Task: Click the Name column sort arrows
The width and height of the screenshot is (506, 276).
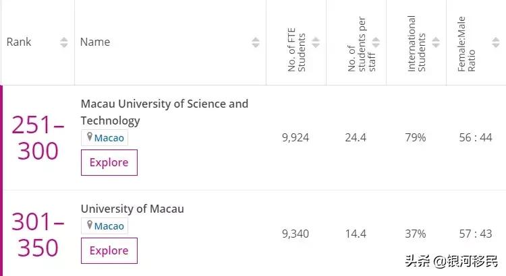Action: pyautogui.click(x=256, y=42)
